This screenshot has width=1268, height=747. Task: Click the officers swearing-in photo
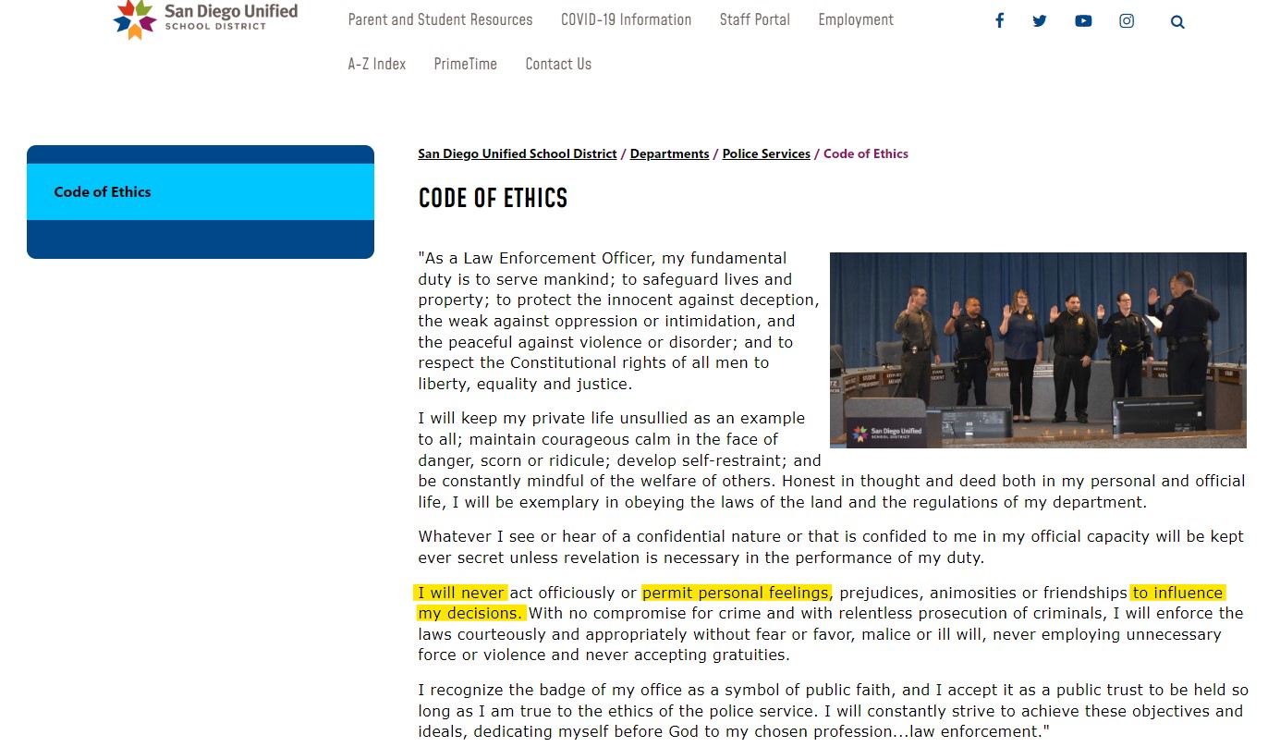(1038, 350)
